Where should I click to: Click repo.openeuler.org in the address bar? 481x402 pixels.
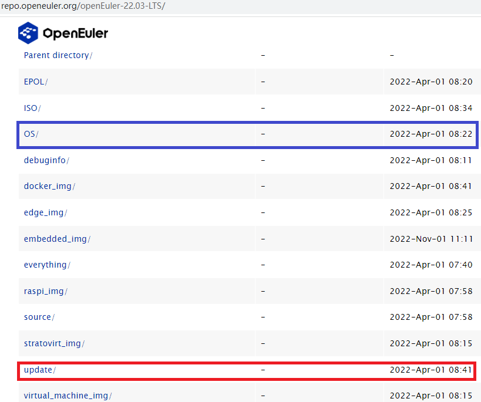click(x=39, y=6)
